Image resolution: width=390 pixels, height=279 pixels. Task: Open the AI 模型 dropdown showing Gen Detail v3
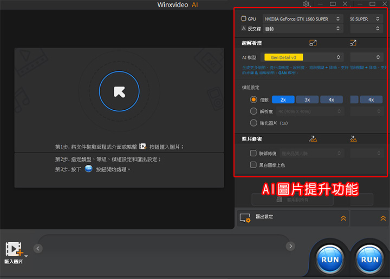tap(302, 57)
